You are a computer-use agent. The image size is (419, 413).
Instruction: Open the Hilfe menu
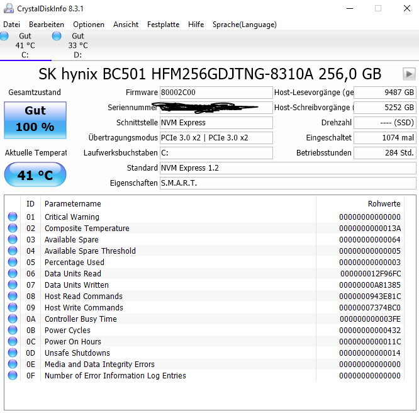pos(196,25)
